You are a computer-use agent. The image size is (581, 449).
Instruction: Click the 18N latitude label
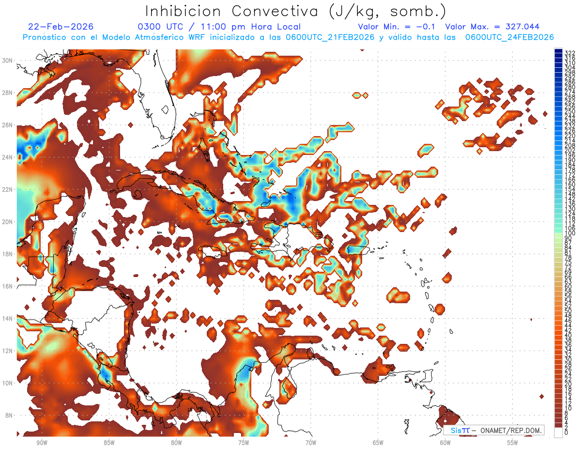[7, 254]
